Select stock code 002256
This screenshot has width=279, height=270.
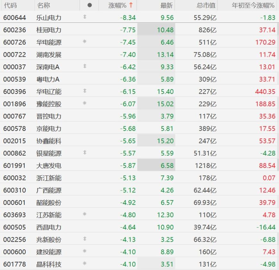click(x=14, y=240)
